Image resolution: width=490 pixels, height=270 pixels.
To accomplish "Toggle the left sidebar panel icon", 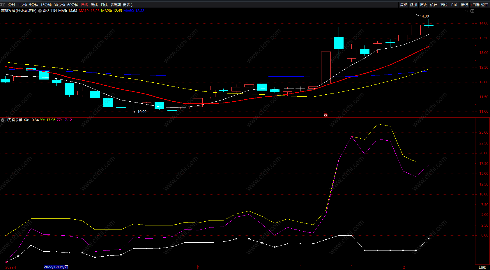I will 3,5.
